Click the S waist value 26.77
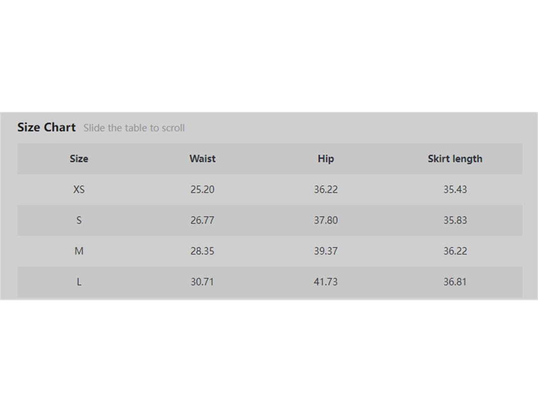 click(x=202, y=220)
